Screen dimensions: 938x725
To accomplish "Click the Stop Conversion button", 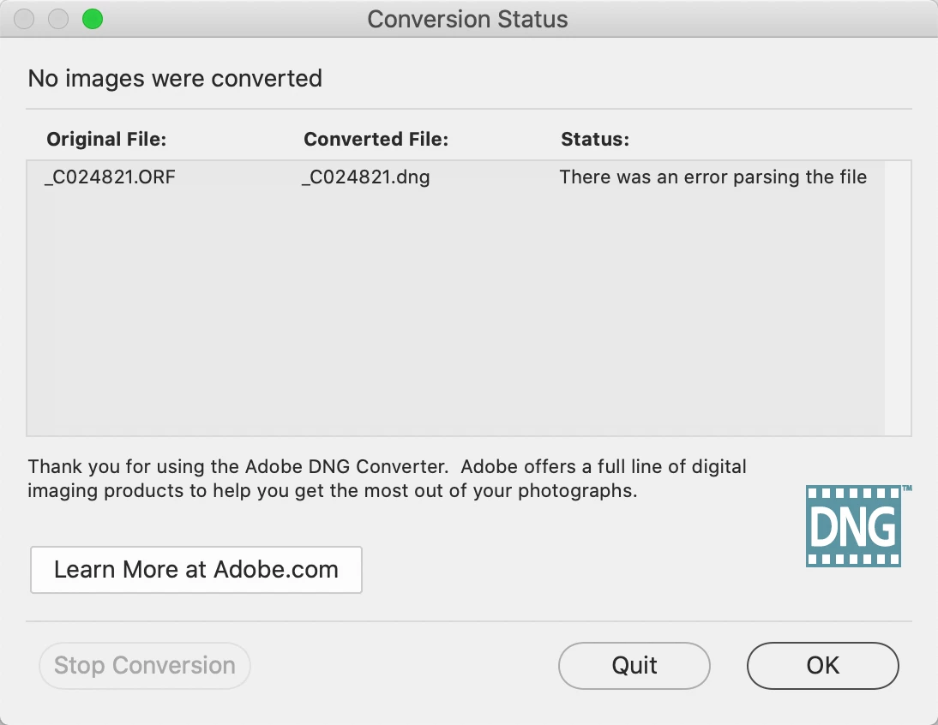I will pos(144,666).
